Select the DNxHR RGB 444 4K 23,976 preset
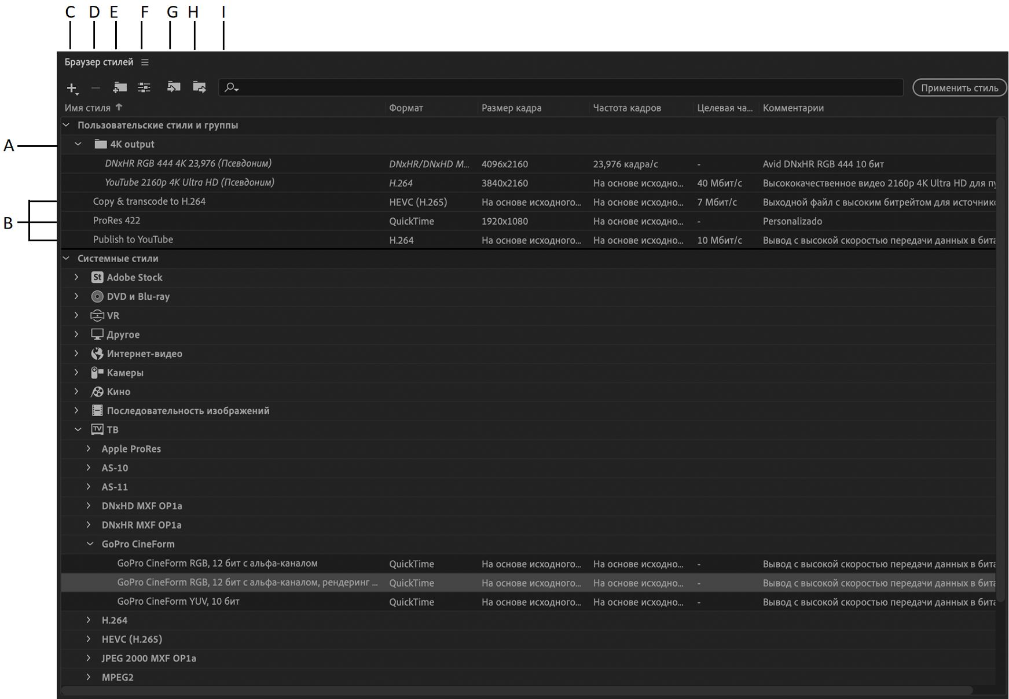 (x=188, y=164)
